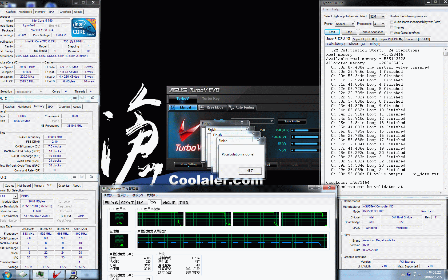Click the Easy Mode plus icon in TurboV
The width and height of the screenshot is (448, 280).
[x=202, y=107]
